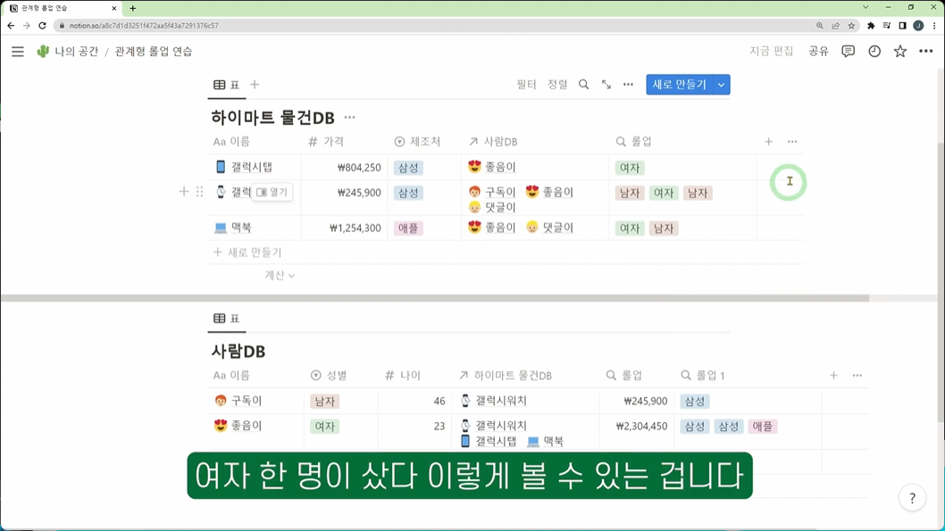Image resolution: width=945 pixels, height=531 pixels.
Task: Click the 열기 button on the 갤럭시워치 row
Action: click(x=272, y=192)
